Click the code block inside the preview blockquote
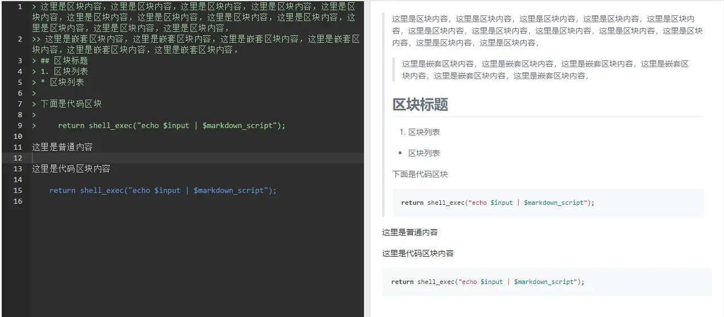Viewport: 724px width, 317px height. pos(548,203)
